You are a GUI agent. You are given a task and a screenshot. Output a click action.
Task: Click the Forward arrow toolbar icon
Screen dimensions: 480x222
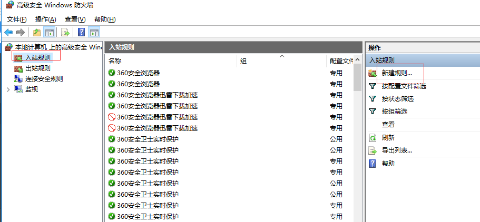tap(20, 32)
